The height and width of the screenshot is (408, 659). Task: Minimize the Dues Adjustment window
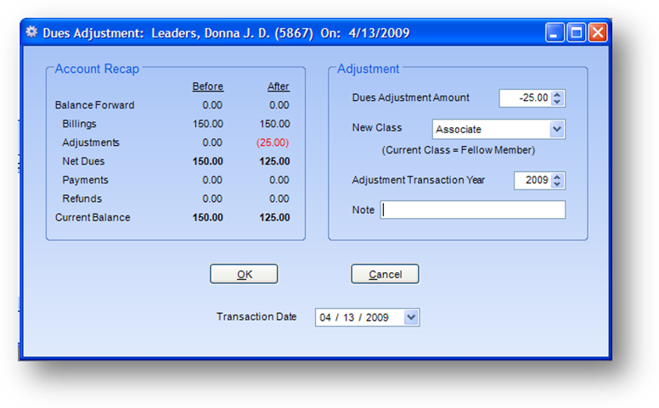pos(555,32)
